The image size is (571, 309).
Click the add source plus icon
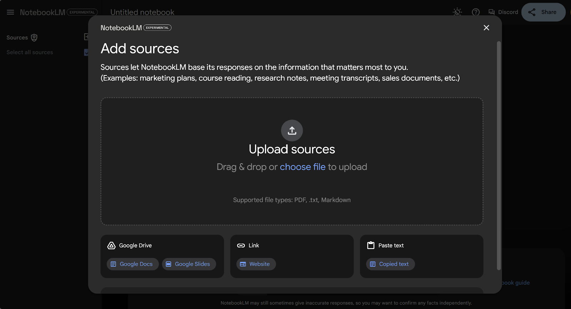86,37
